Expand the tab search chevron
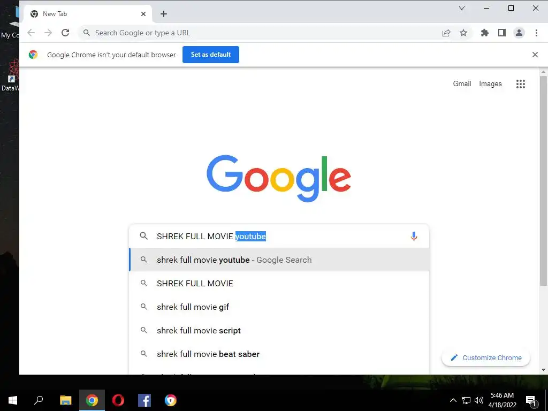548x411 pixels. tap(462, 8)
